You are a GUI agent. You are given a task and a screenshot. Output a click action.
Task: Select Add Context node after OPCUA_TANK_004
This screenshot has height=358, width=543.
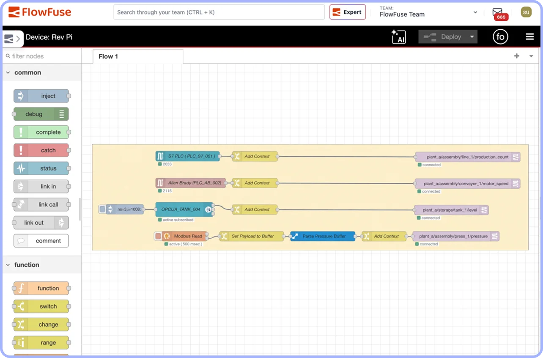pos(255,209)
